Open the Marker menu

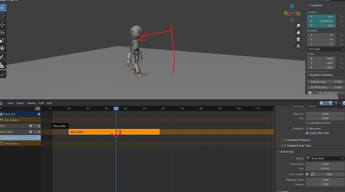pyautogui.click(x=32, y=103)
